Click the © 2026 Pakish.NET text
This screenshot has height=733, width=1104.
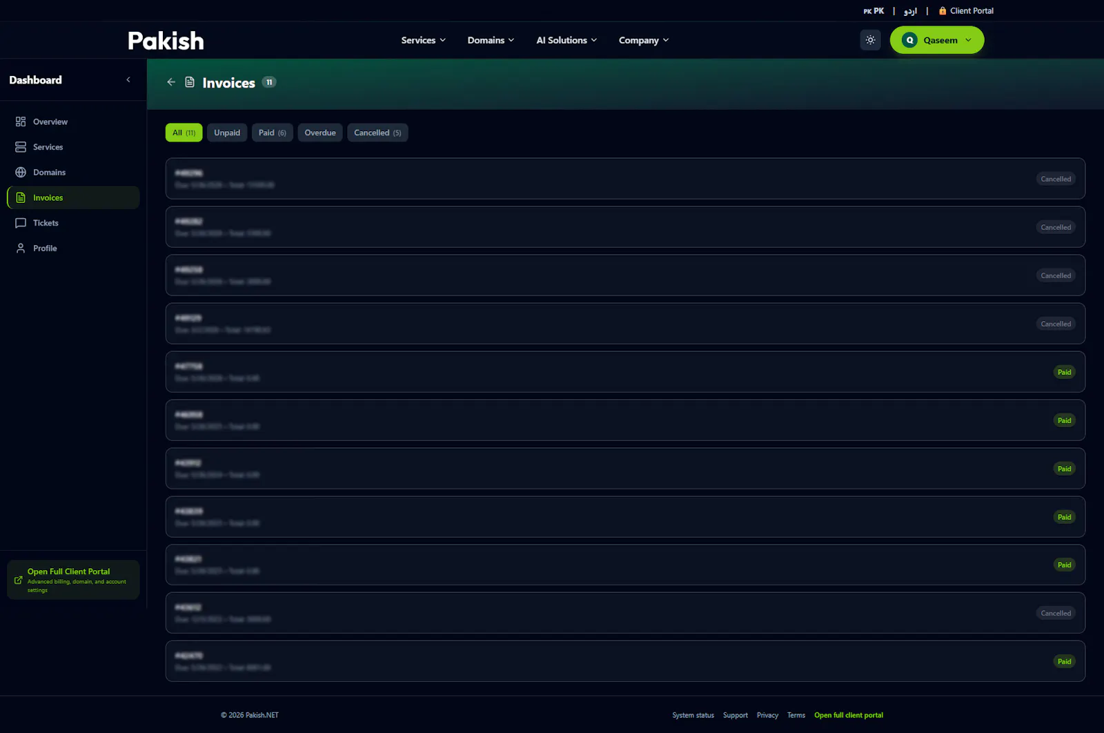[249, 716]
